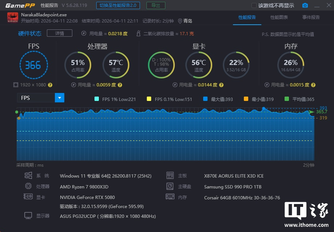The width and height of the screenshot is (334, 232).
Task: Click the camera screenshot icon
Action: click(x=305, y=5)
